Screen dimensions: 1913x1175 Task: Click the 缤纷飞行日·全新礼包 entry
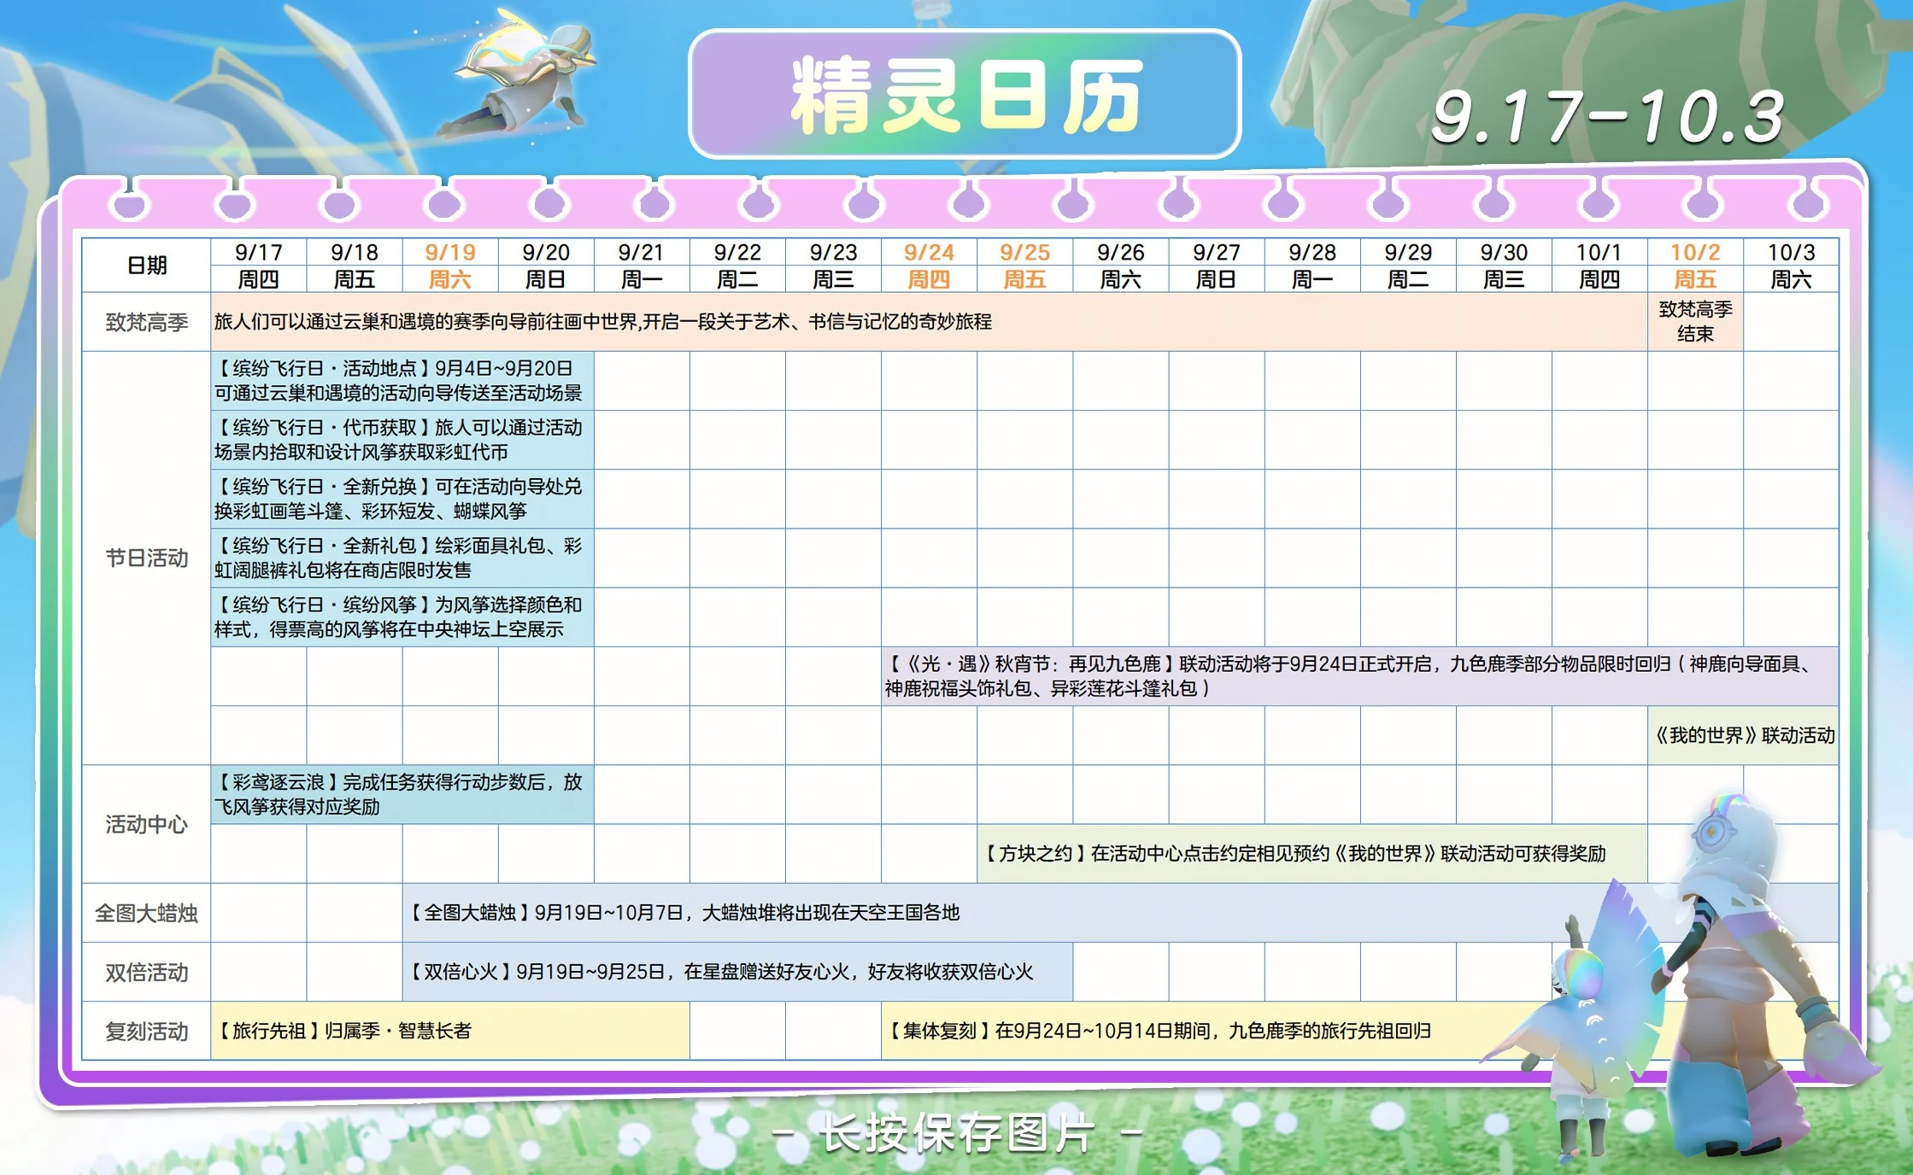(402, 558)
